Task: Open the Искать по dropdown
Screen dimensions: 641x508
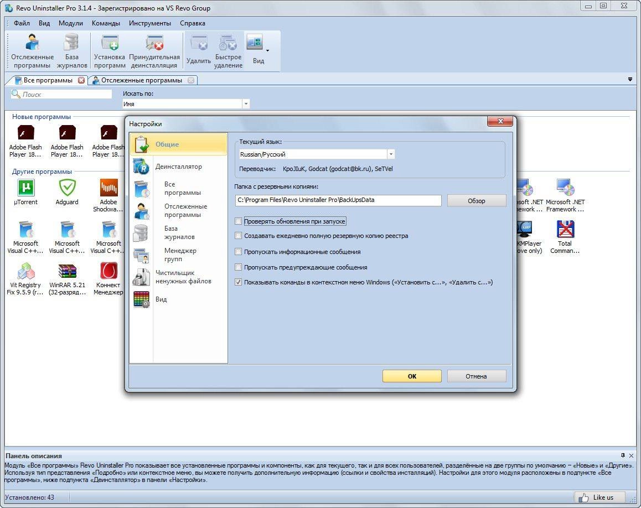Action: tap(246, 104)
